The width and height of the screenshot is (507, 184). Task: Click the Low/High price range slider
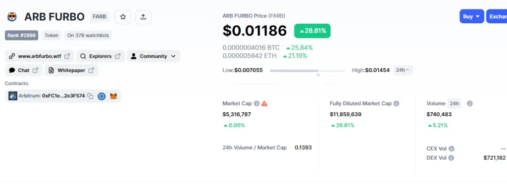[307, 70]
